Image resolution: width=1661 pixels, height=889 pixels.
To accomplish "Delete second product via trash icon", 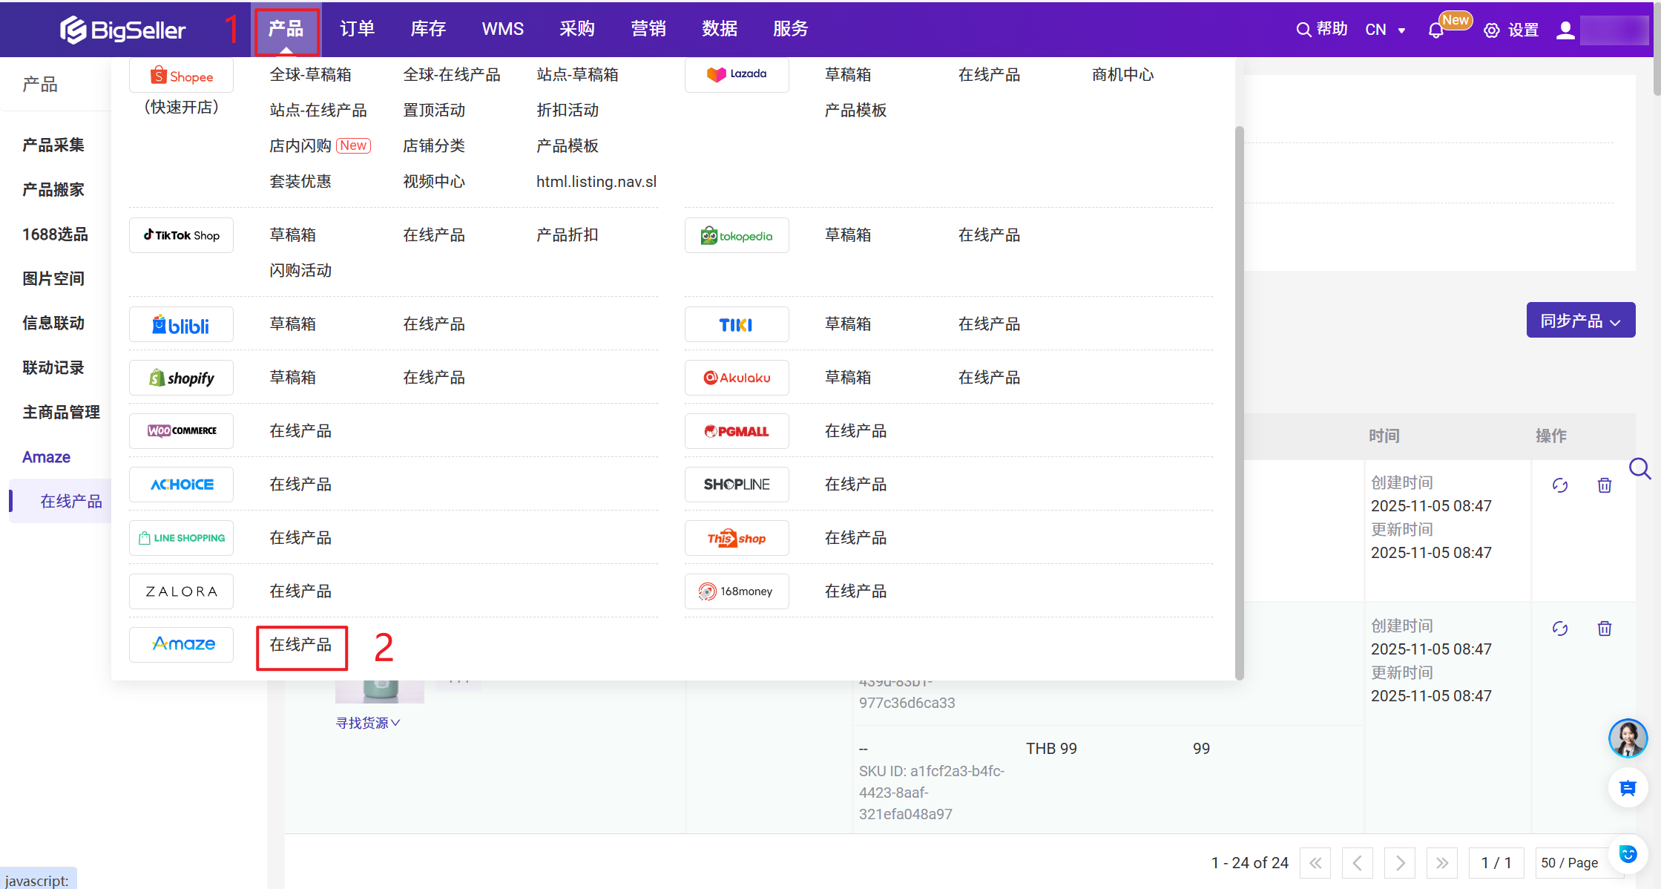I will coord(1605,629).
